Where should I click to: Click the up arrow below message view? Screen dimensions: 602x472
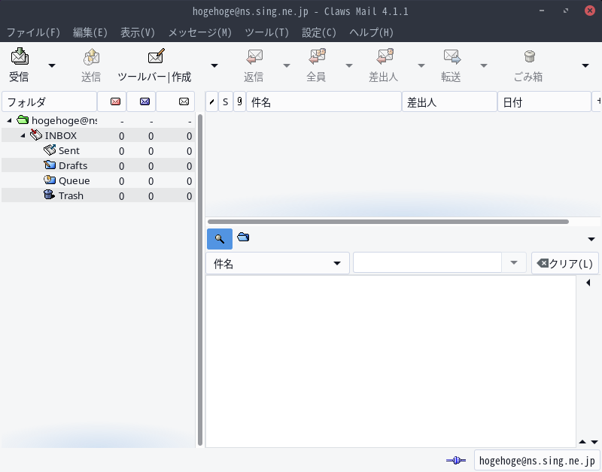582,442
